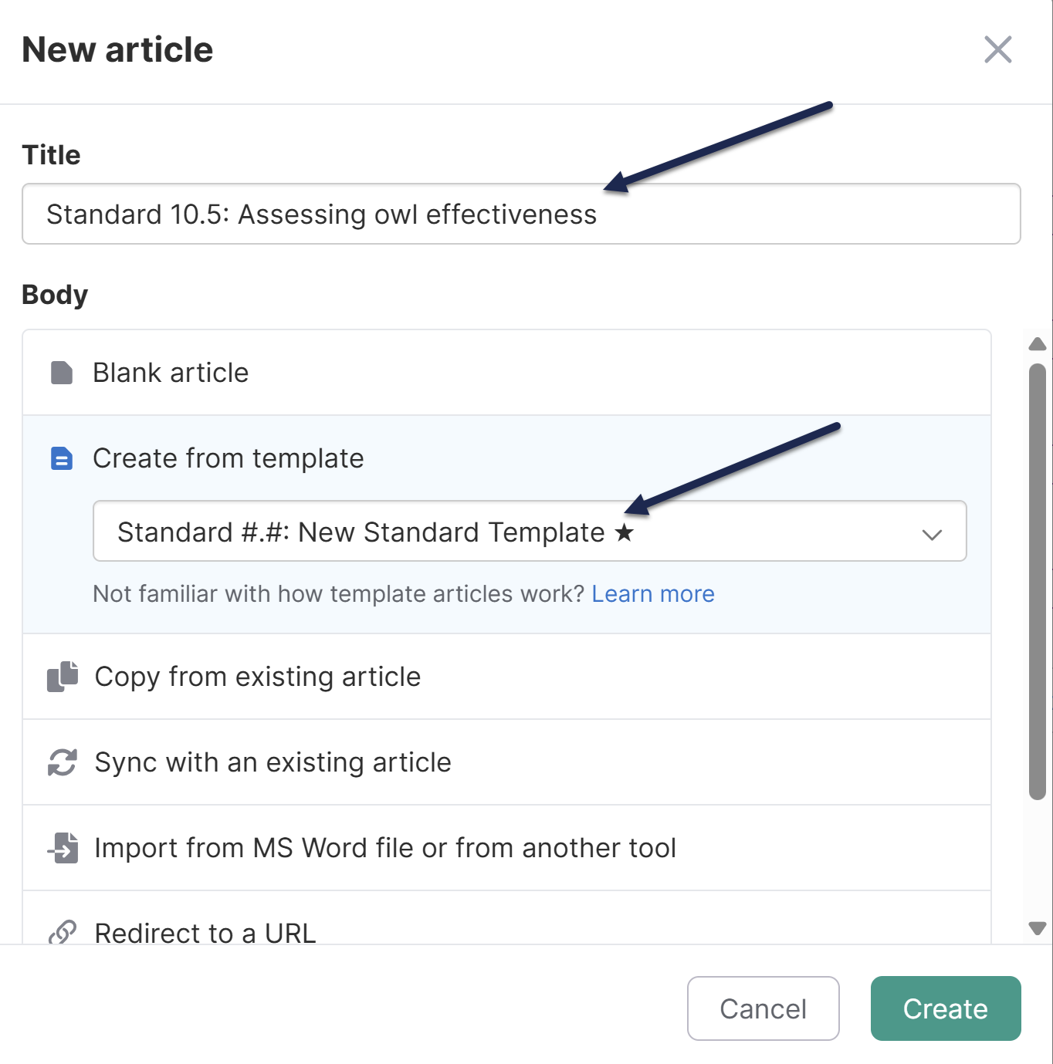Screen dimensions: 1053x1064
Task: Click the blue template document icon
Action: pyautogui.click(x=62, y=458)
